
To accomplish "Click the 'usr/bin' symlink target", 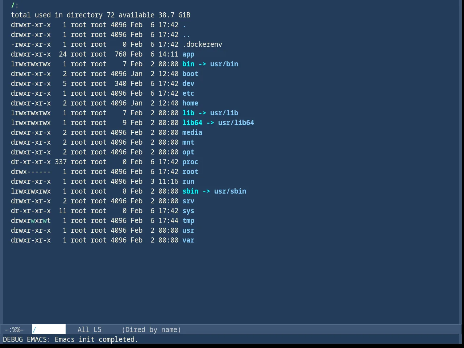I will pos(224,64).
